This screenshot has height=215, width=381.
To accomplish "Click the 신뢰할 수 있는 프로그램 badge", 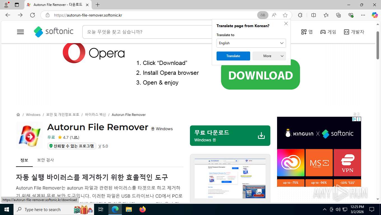I will coord(72,146).
